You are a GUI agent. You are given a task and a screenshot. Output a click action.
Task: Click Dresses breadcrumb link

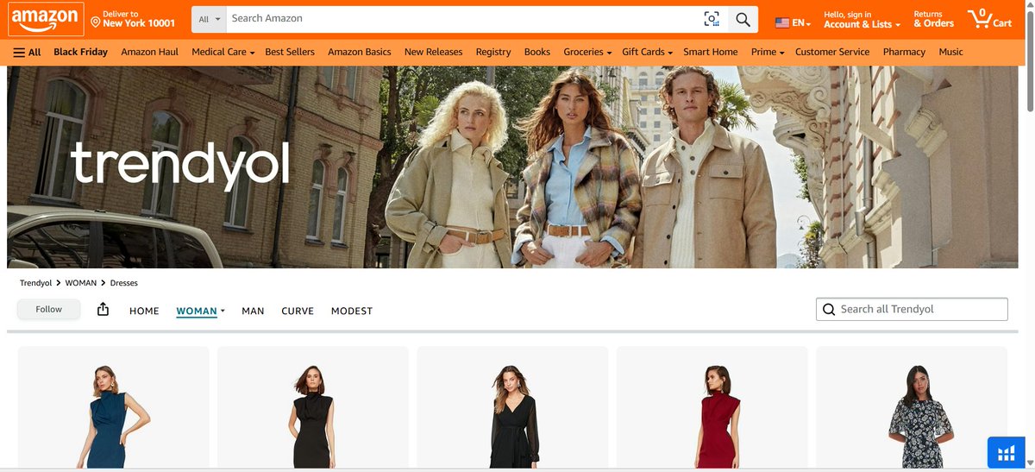(124, 283)
